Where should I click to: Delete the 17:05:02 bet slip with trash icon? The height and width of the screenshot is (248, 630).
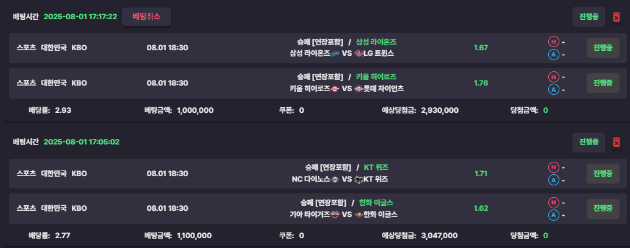(616, 142)
